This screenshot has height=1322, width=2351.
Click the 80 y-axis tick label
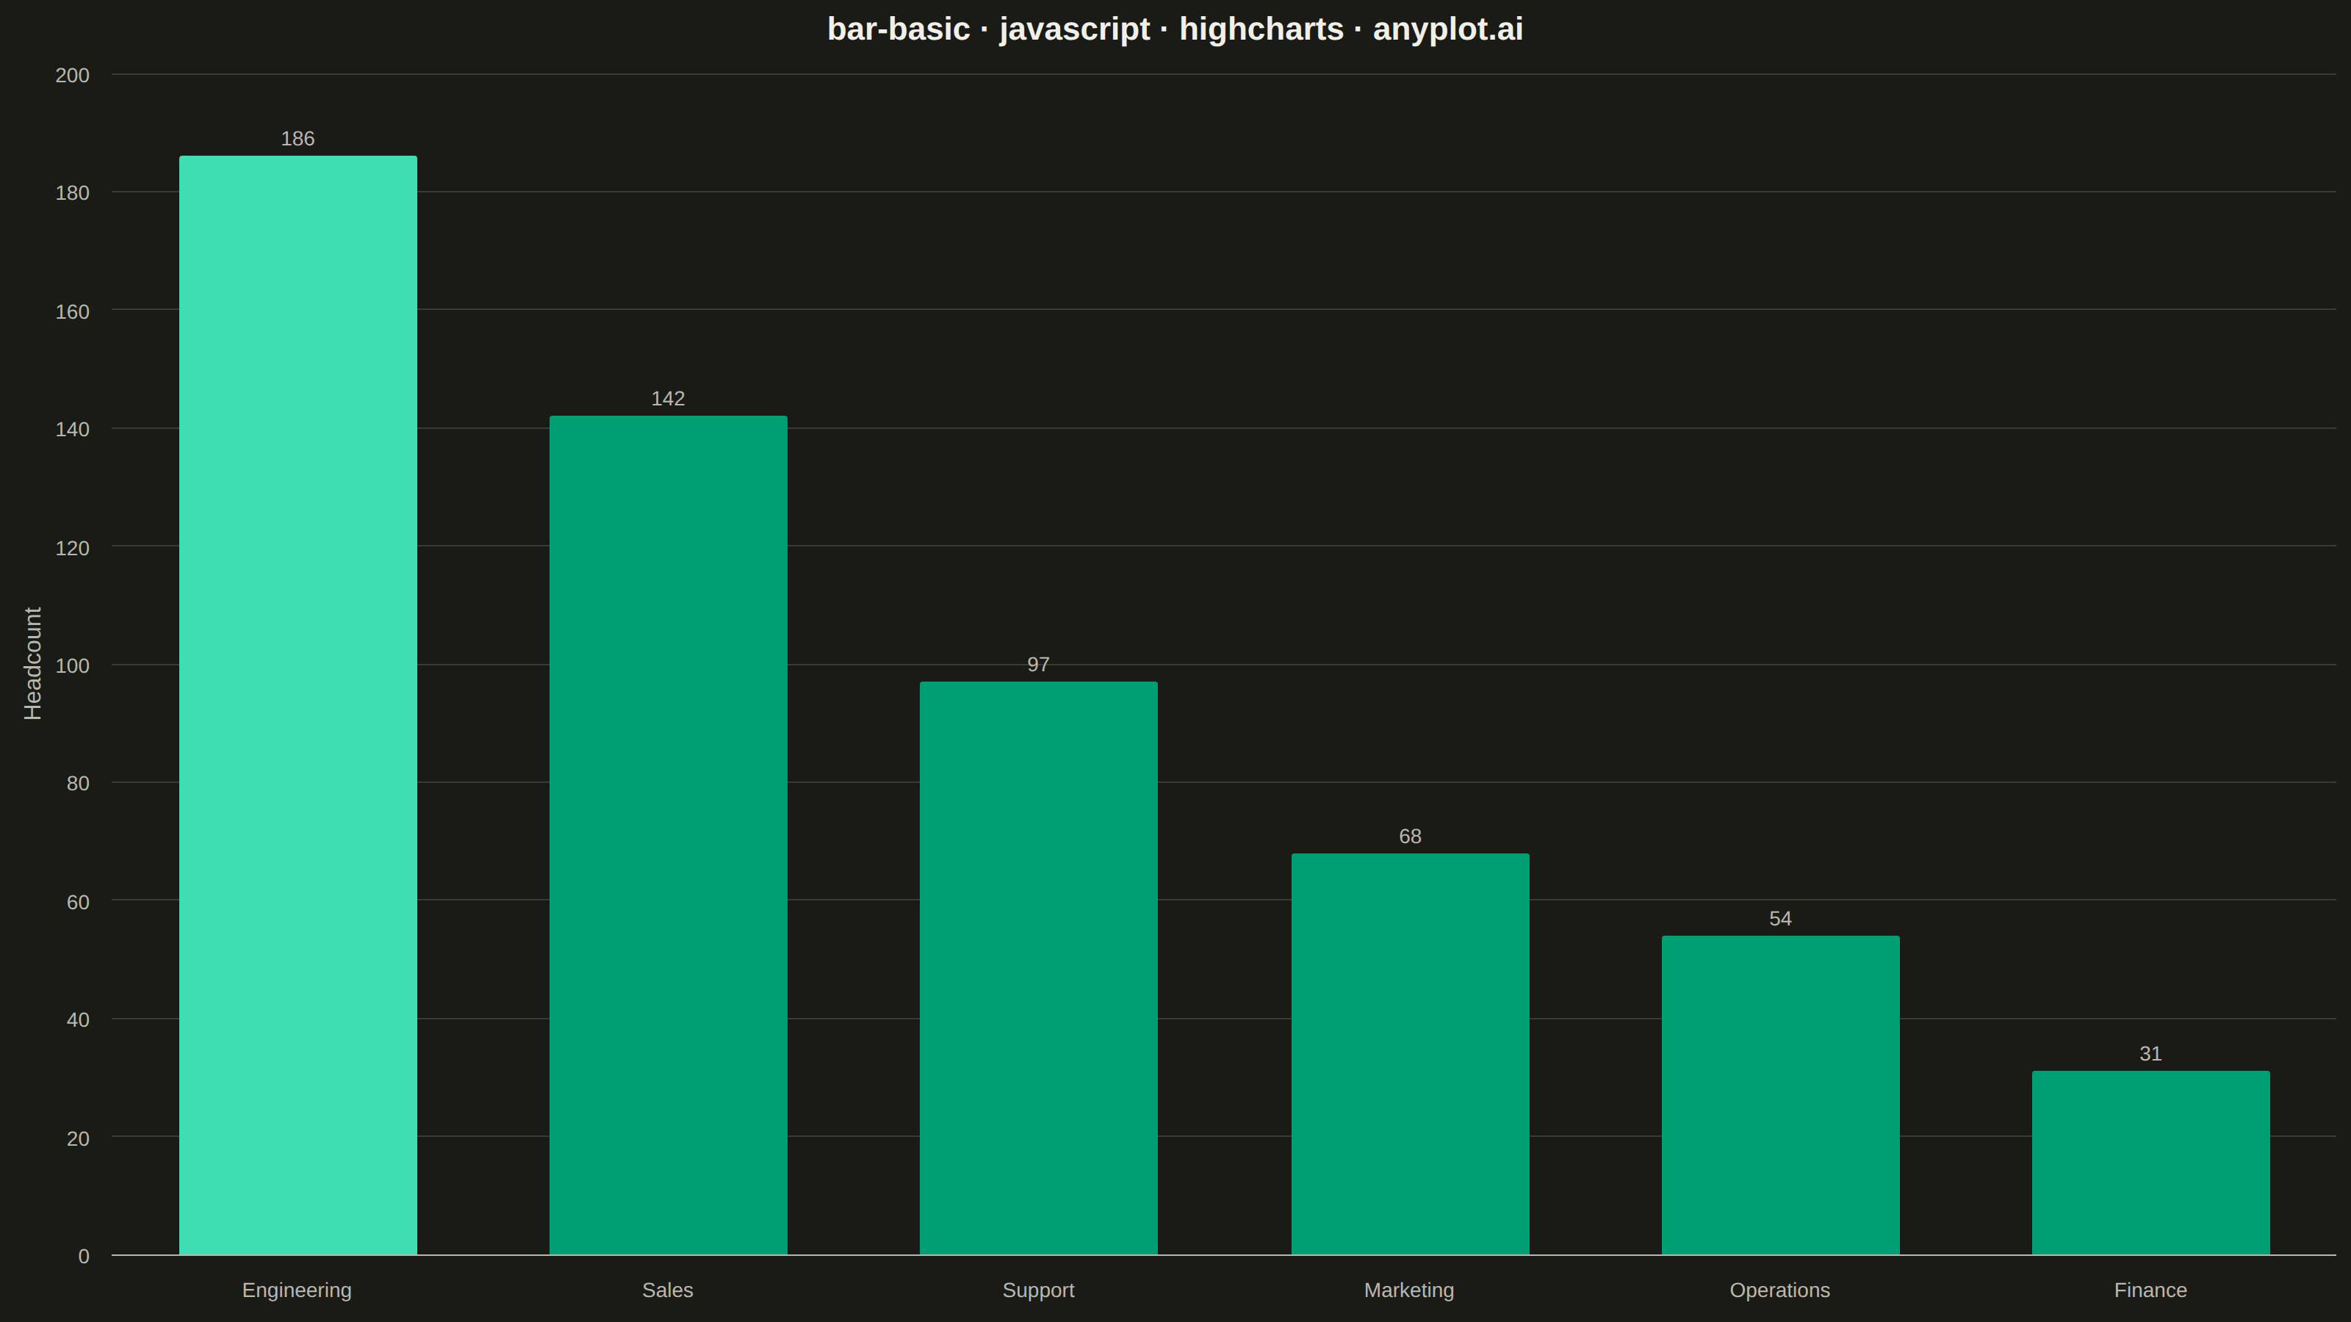tap(78, 783)
